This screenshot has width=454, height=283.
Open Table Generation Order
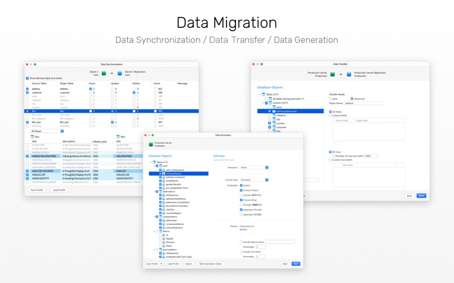tap(210, 264)
